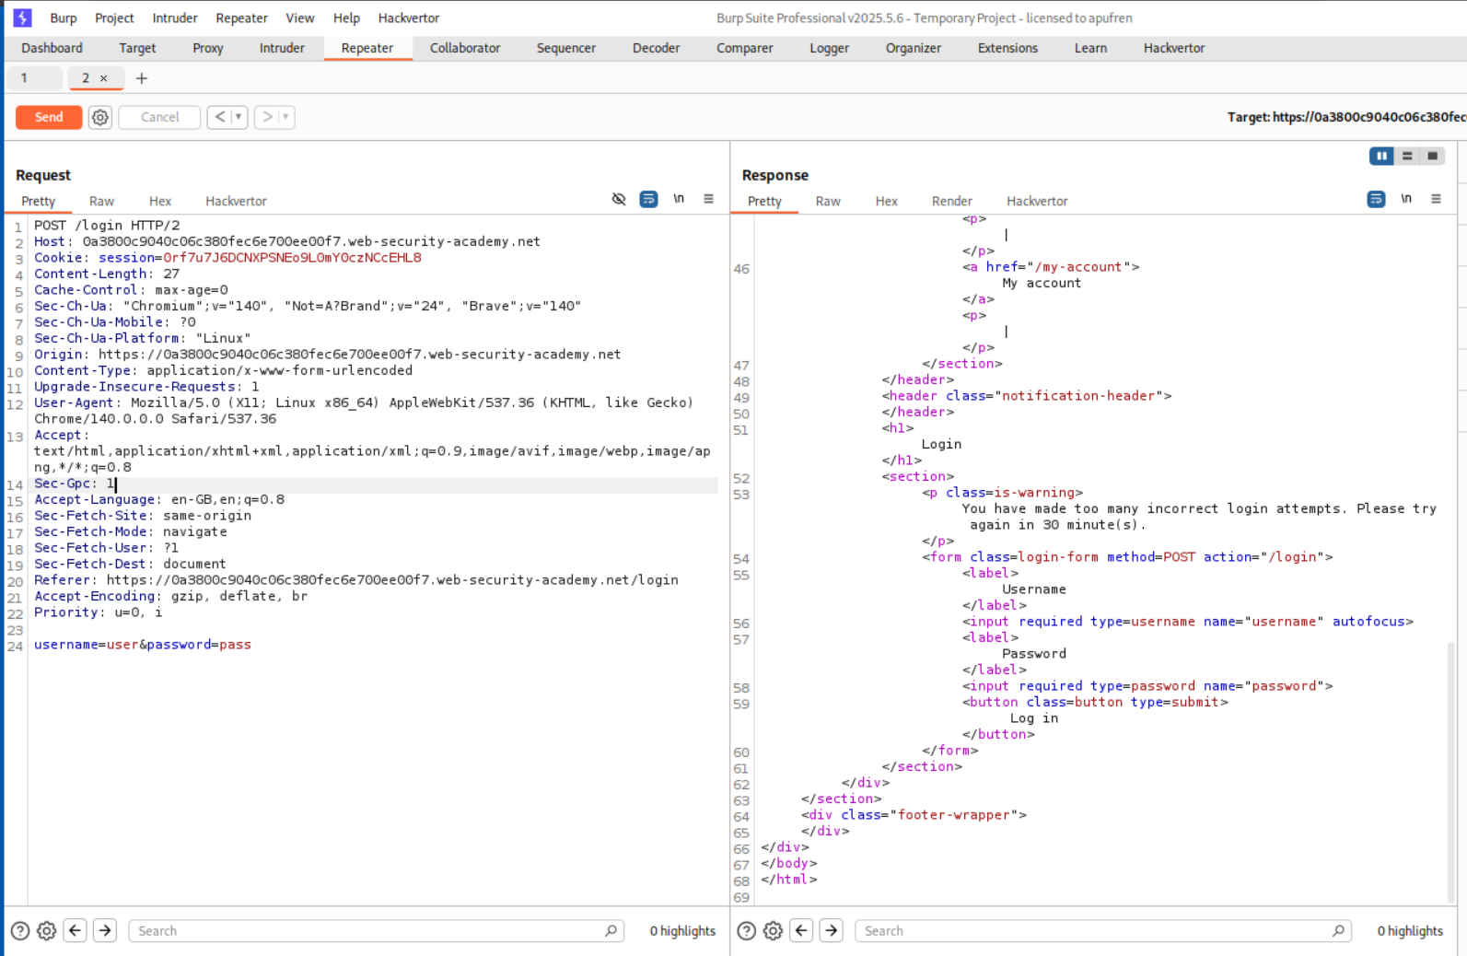
Task: Expand request history forward dropdown arrow
Action: pos(285,117)
